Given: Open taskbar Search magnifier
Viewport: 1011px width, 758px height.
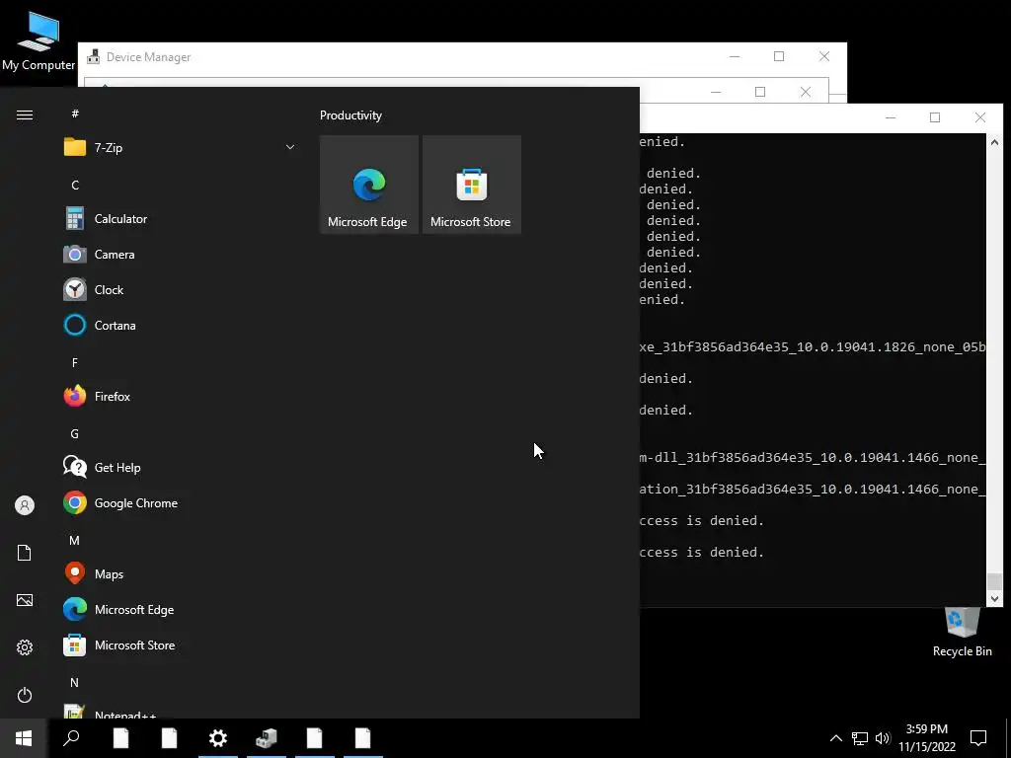Looking at the screenshot, I should coord(71,738).
